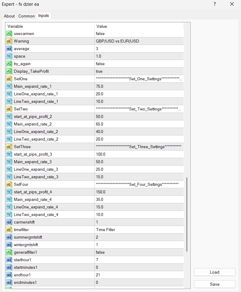This screenshot has width=241, height=292.
Task: Click the double icon beside Main_expand_rate_4
Action: [x=9, y=199]
